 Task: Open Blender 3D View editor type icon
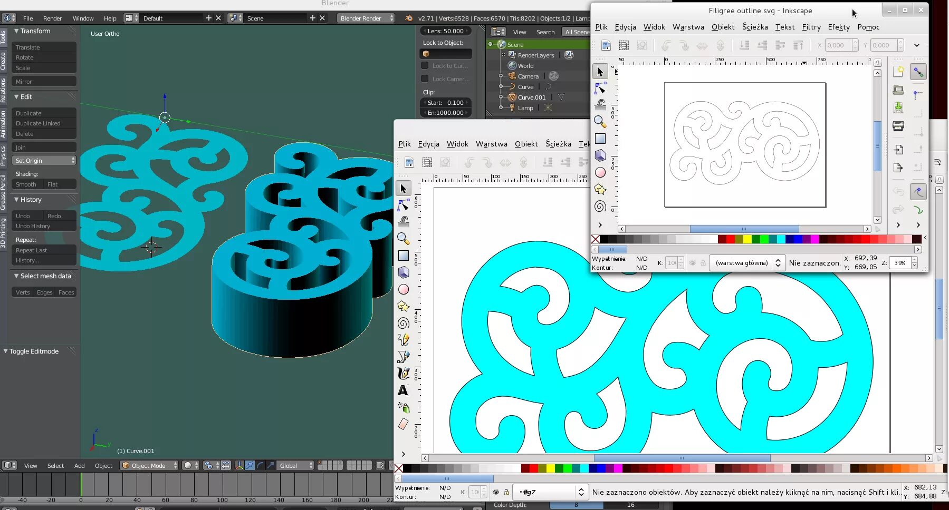(x=9, y=465)
